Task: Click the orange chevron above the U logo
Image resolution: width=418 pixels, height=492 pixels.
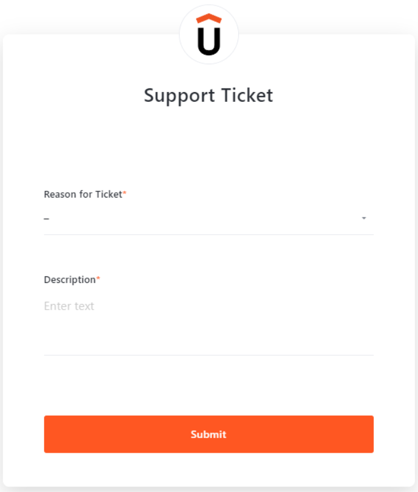Action: [209, 18]
